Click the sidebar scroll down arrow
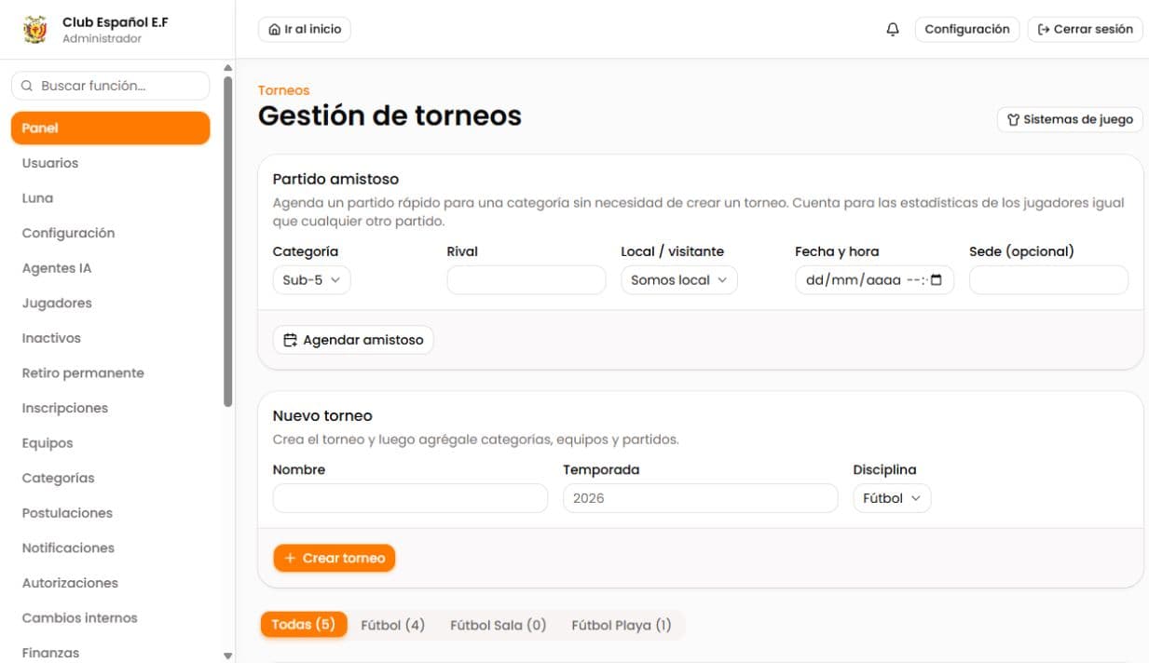The image size is (1149, 663). point(228,656)
